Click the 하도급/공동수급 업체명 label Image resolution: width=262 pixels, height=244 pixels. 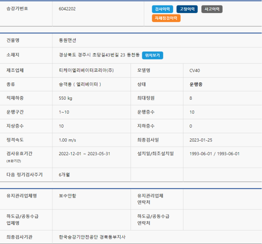pyautogui.click(x=23, y=220)
